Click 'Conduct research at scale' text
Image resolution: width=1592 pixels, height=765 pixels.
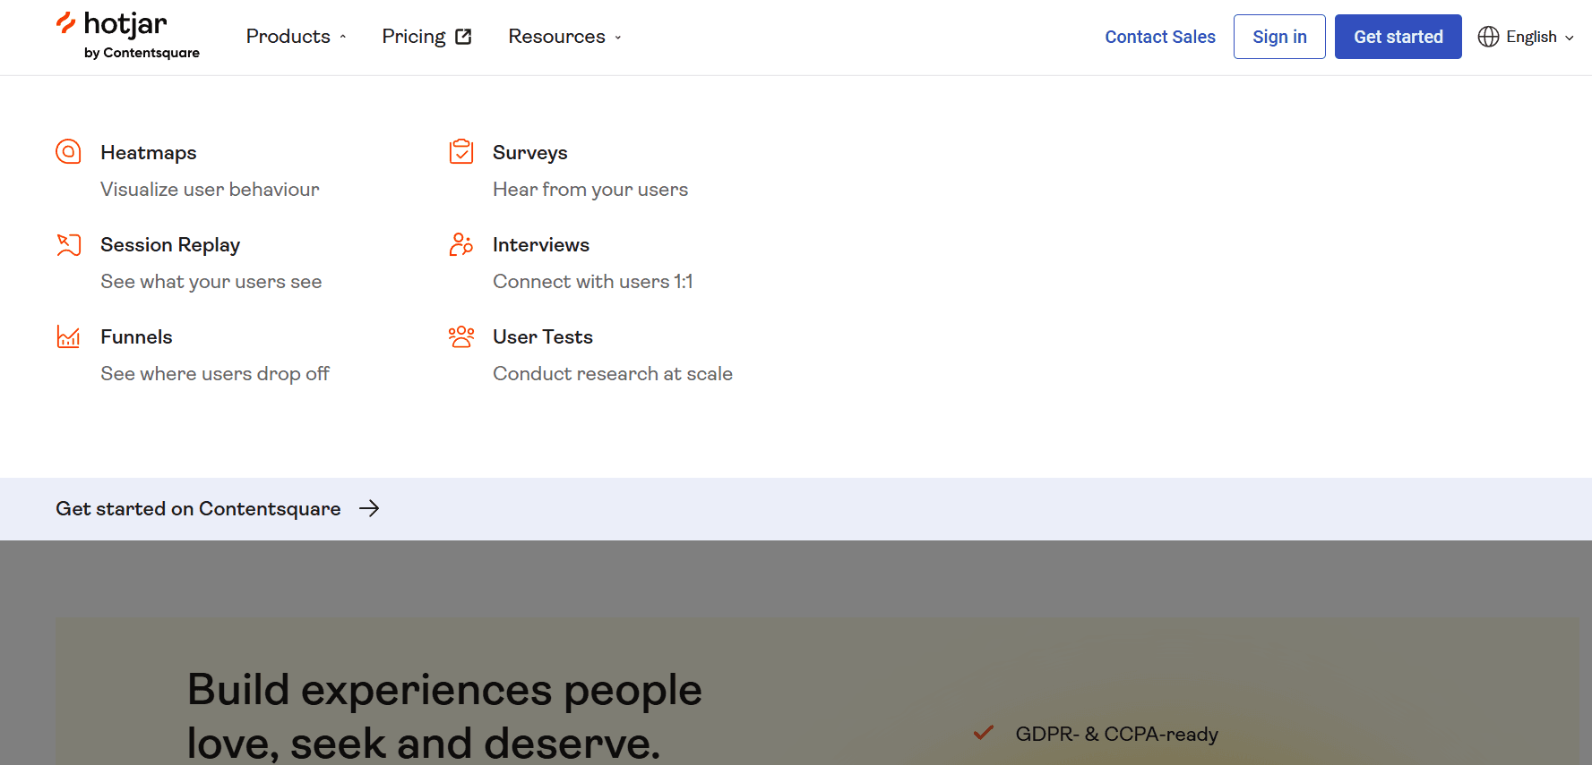pyautogui.click(x=613, y=373)
